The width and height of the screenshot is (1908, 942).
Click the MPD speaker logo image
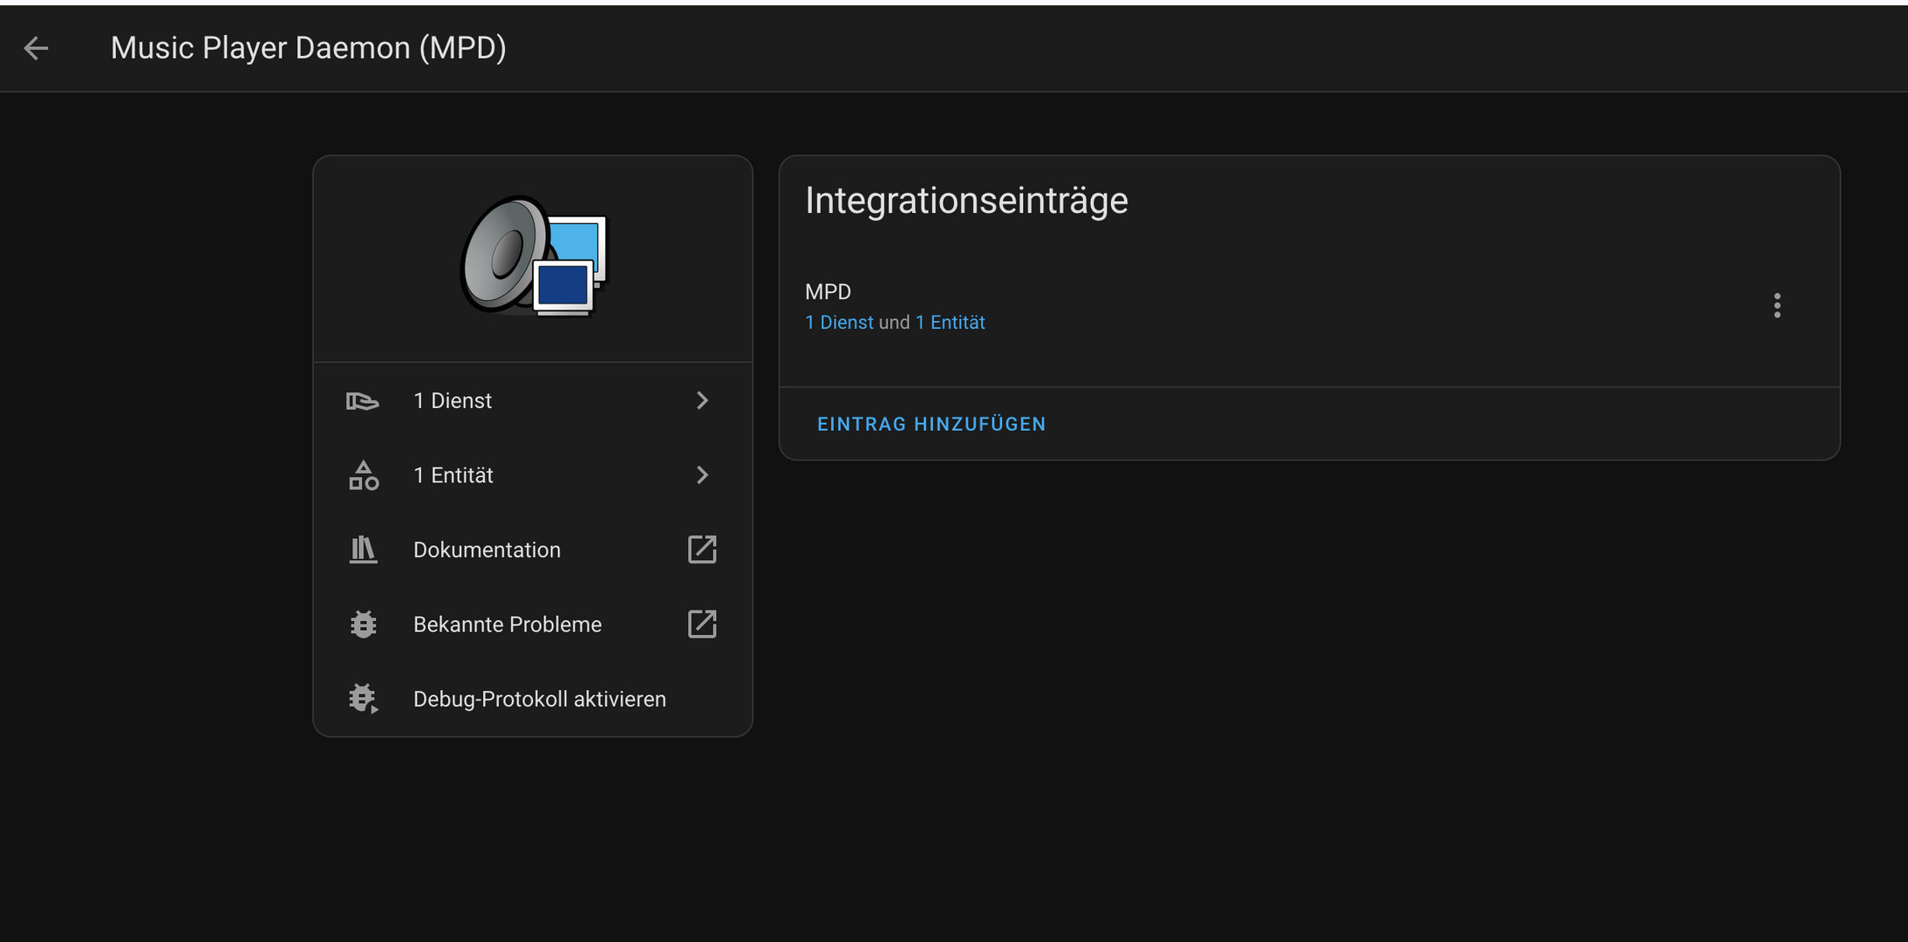pyautogui.click(x=533, y=256)
